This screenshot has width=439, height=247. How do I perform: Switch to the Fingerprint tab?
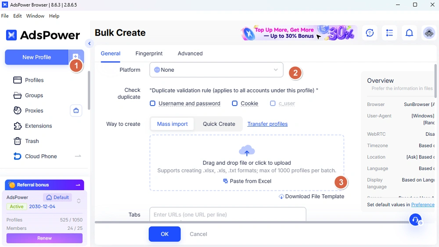point(149,53)
